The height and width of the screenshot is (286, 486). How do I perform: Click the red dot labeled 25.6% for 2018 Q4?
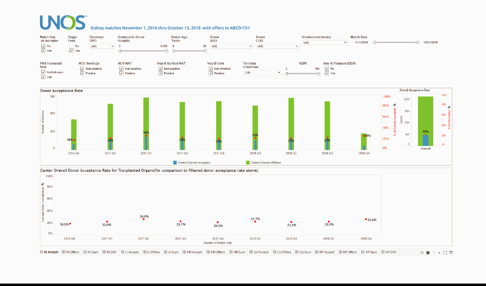coord(366,219)
